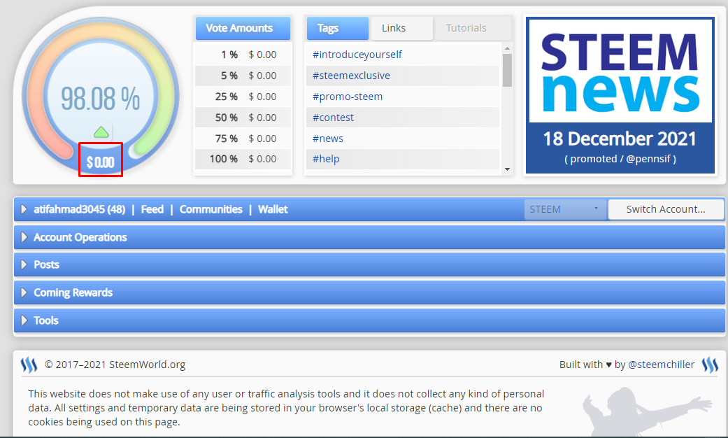The height and width of the screenshot is (438, 728).
Task: Open the Feed link
Action: click(x=152, y=209)
